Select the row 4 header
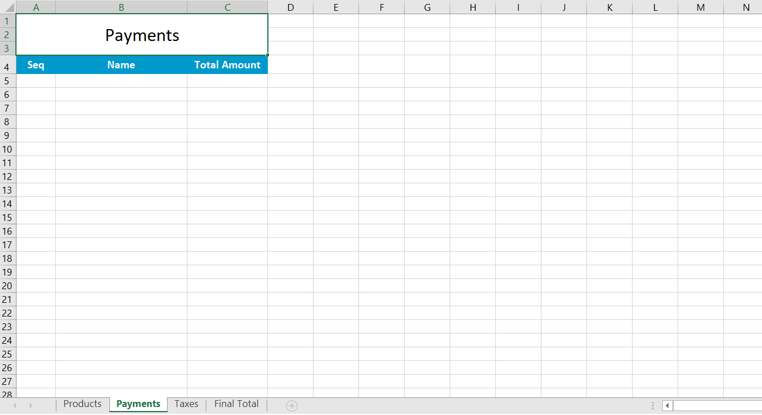 point(7,65)
